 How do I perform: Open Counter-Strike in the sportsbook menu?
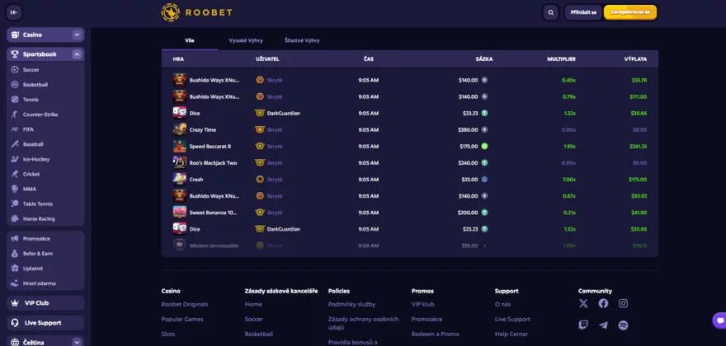click(x=40, y=115)
